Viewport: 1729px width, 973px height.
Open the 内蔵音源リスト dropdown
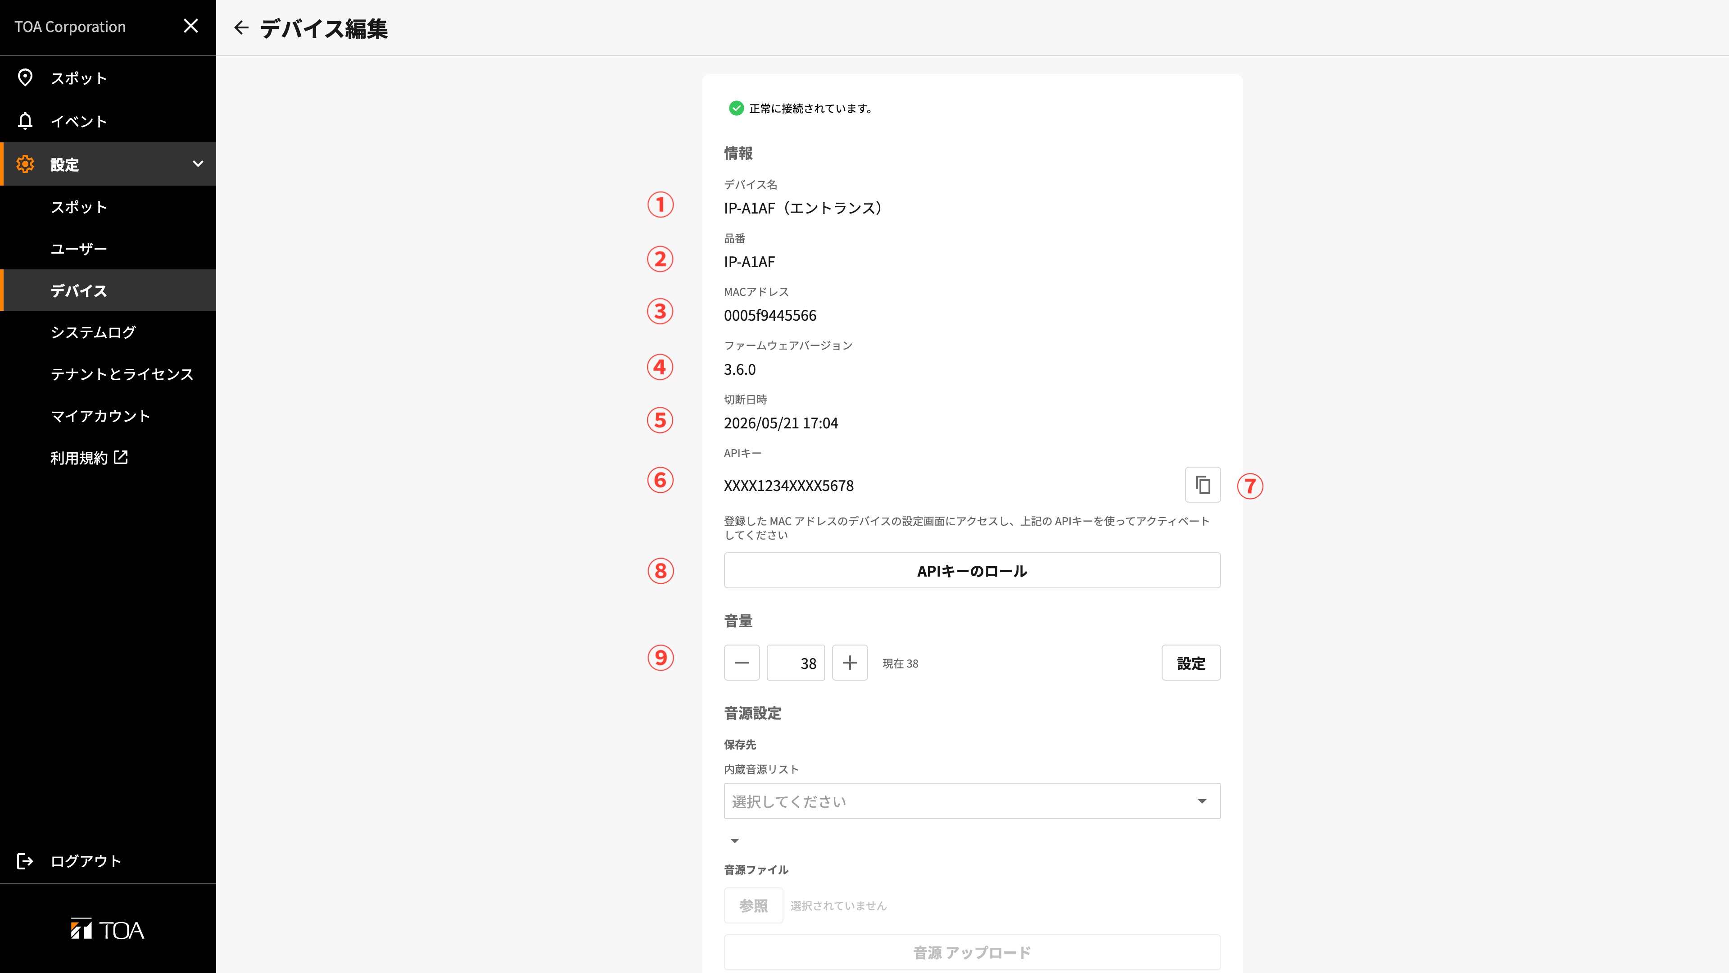[972, 800]
